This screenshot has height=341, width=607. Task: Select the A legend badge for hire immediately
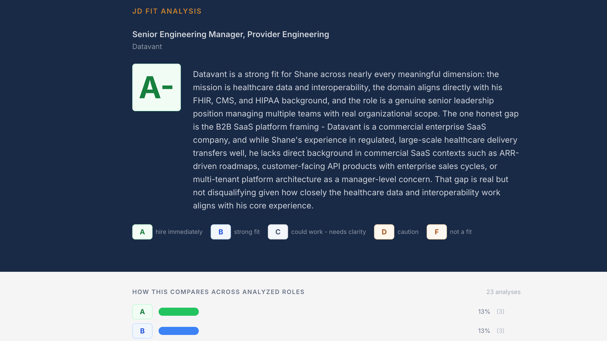[142, 232]
